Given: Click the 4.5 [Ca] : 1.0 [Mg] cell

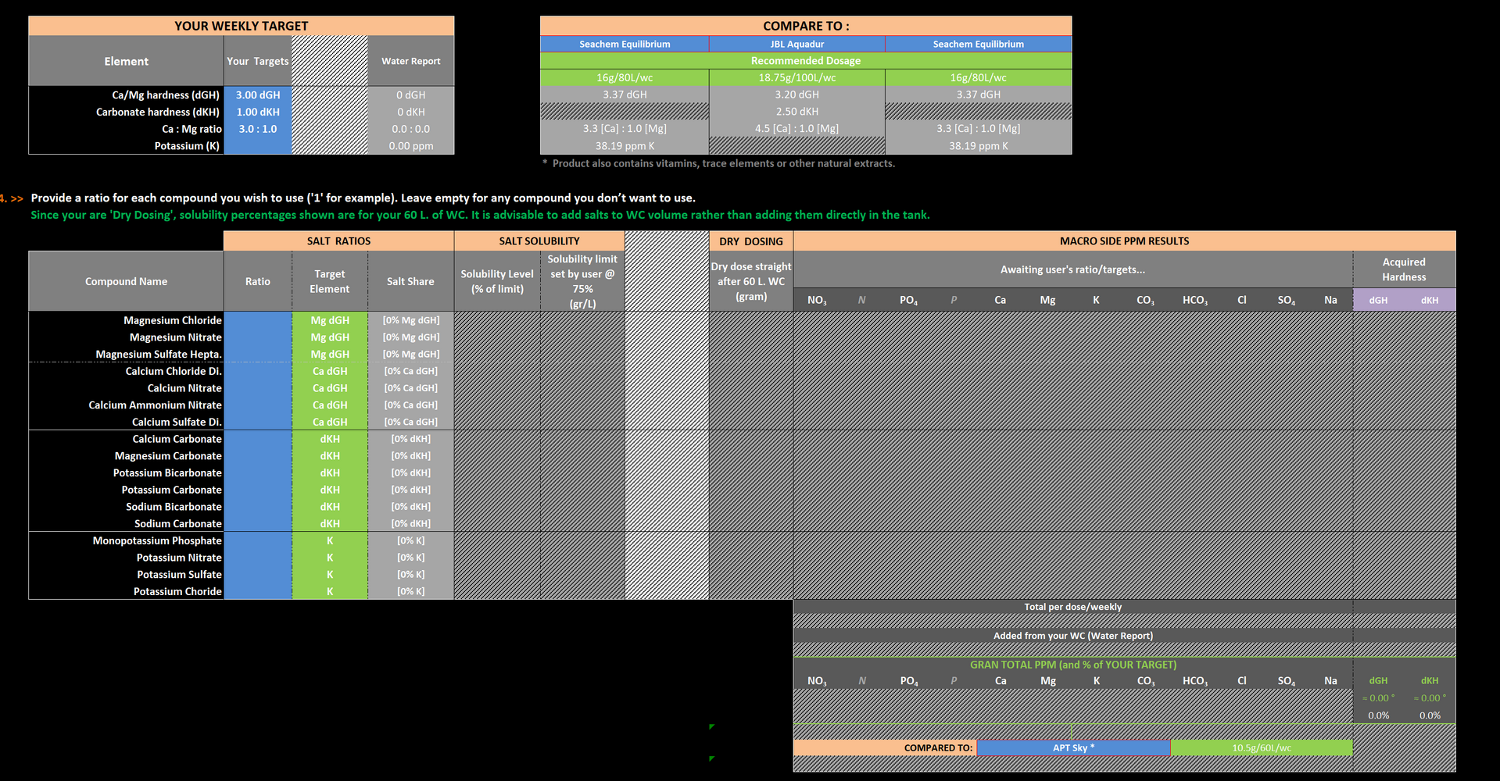Looking at the screenshot, I should tap(797, 128).
